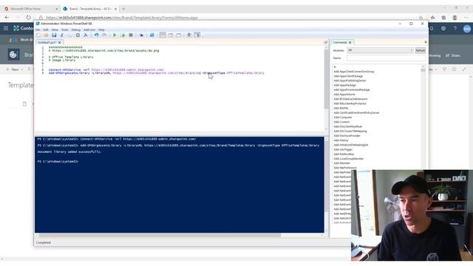Select Add-LocalGroupMember command

pos(348,159)
